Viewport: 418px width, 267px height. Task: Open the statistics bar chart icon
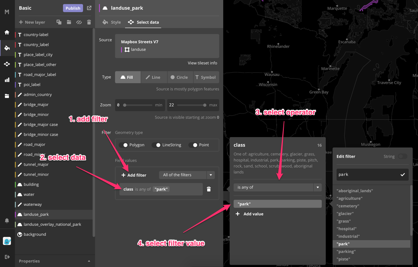pos(7,80)
